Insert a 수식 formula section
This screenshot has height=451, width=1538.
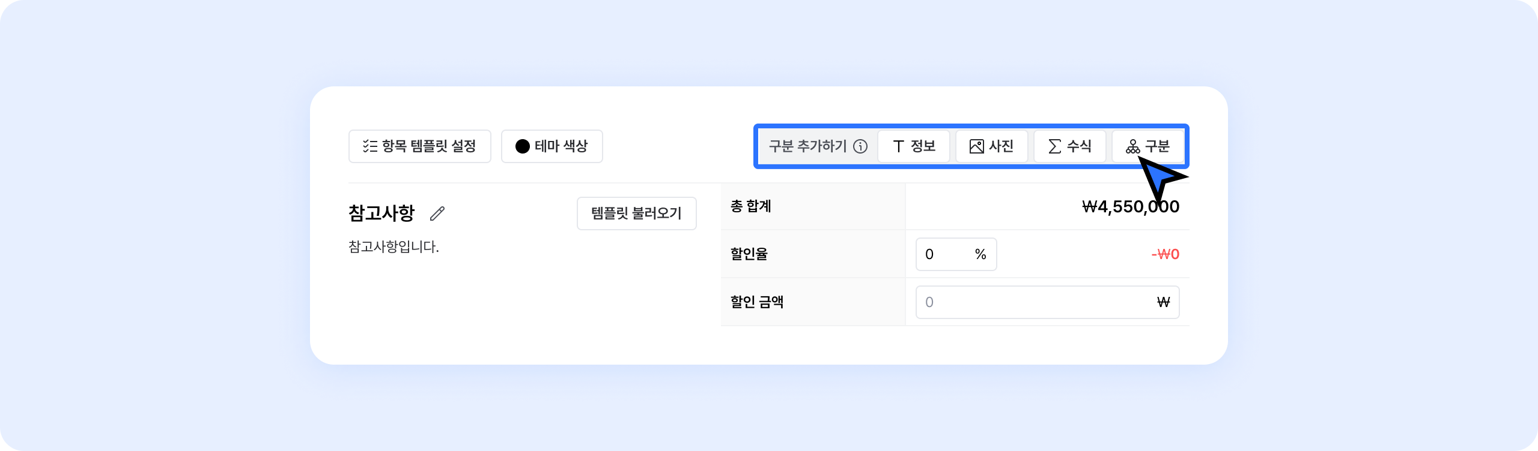click(1069, 146)
